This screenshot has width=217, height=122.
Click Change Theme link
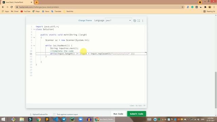click(x=85, y=20)
